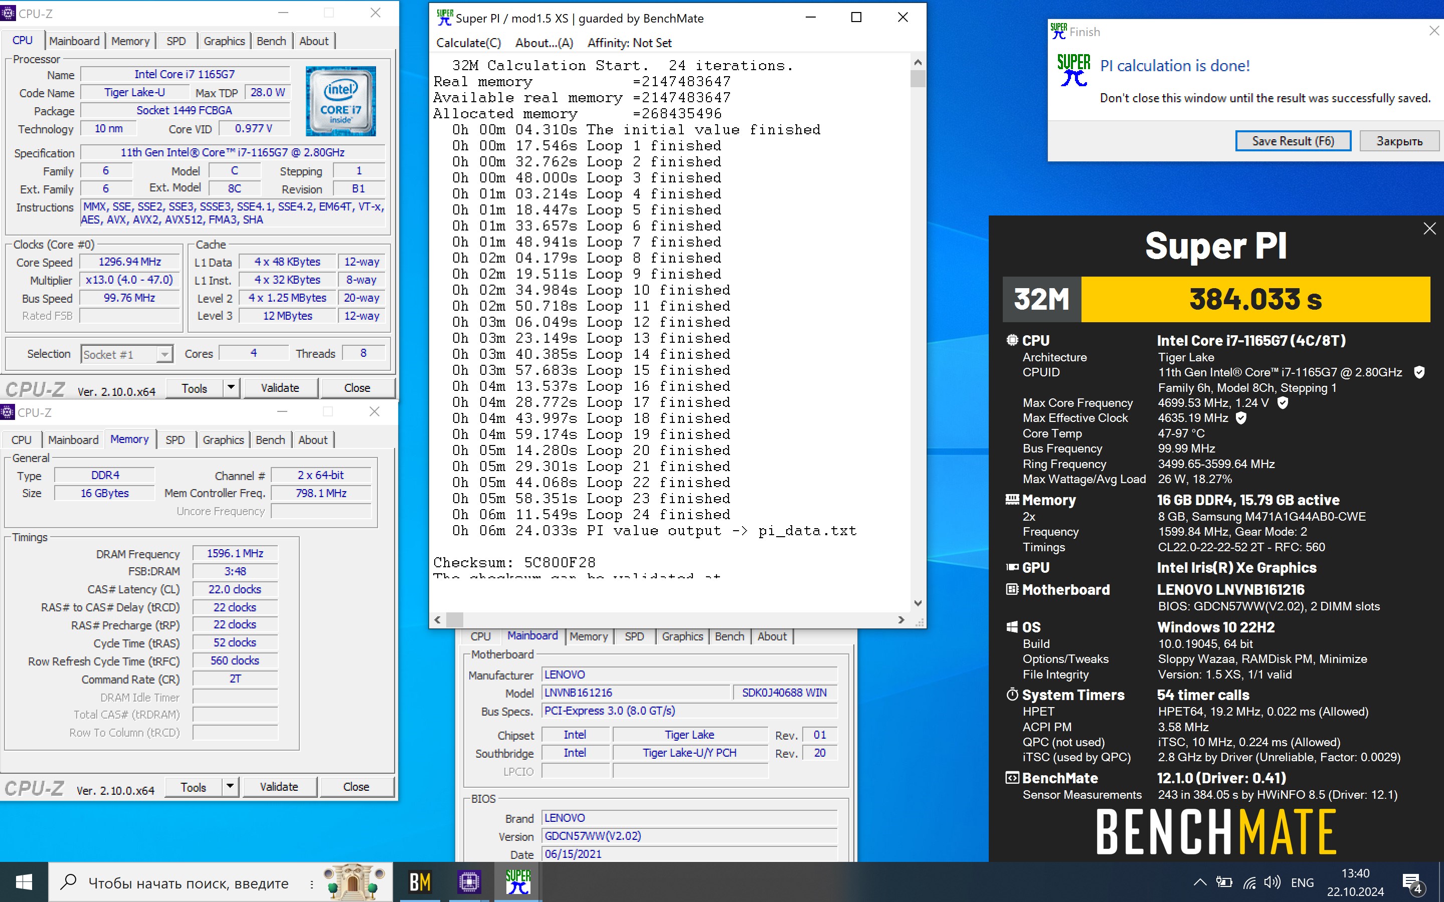Click the 1596.1 MHz DRAM Frequency value
This screenshot has width=1444, height=902.
pos(235,554)
